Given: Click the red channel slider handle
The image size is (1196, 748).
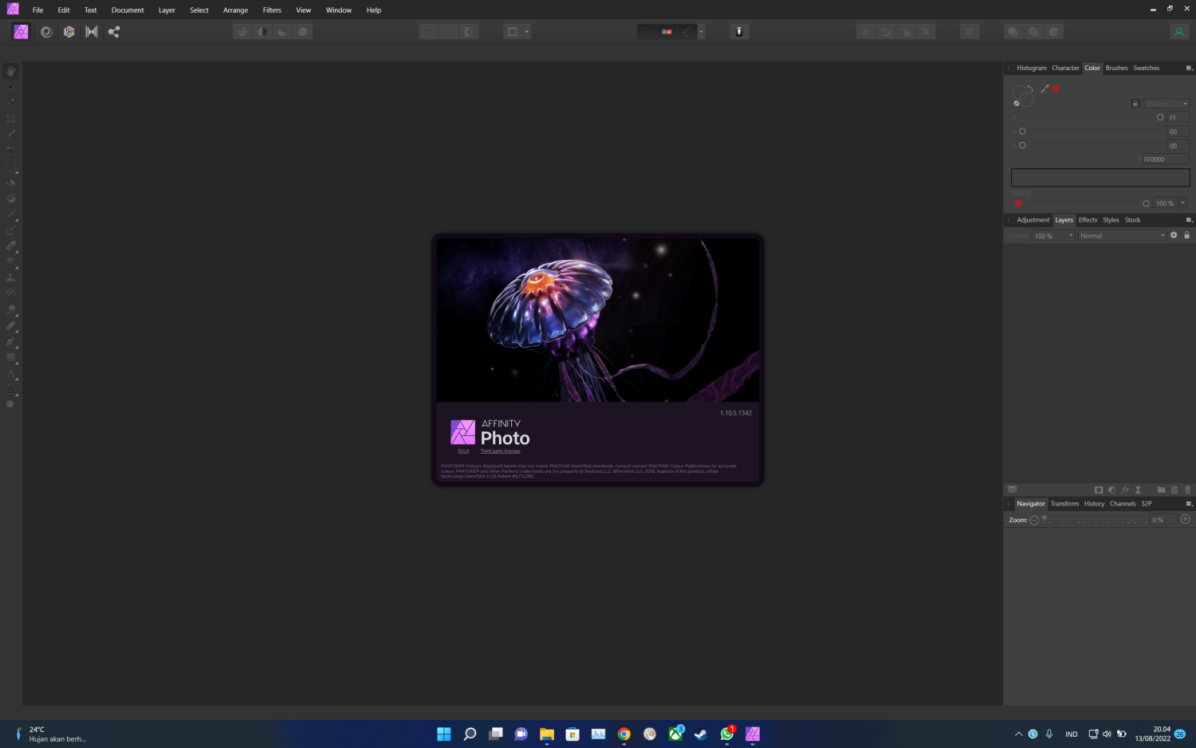Looking at the screenshot, I should (1160, 117).
